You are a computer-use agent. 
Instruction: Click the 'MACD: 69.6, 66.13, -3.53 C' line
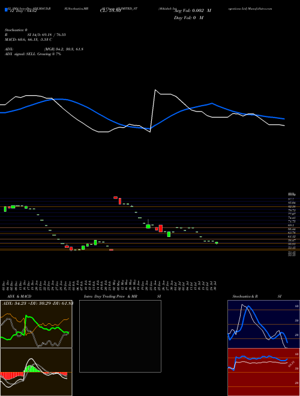point(29,40)
